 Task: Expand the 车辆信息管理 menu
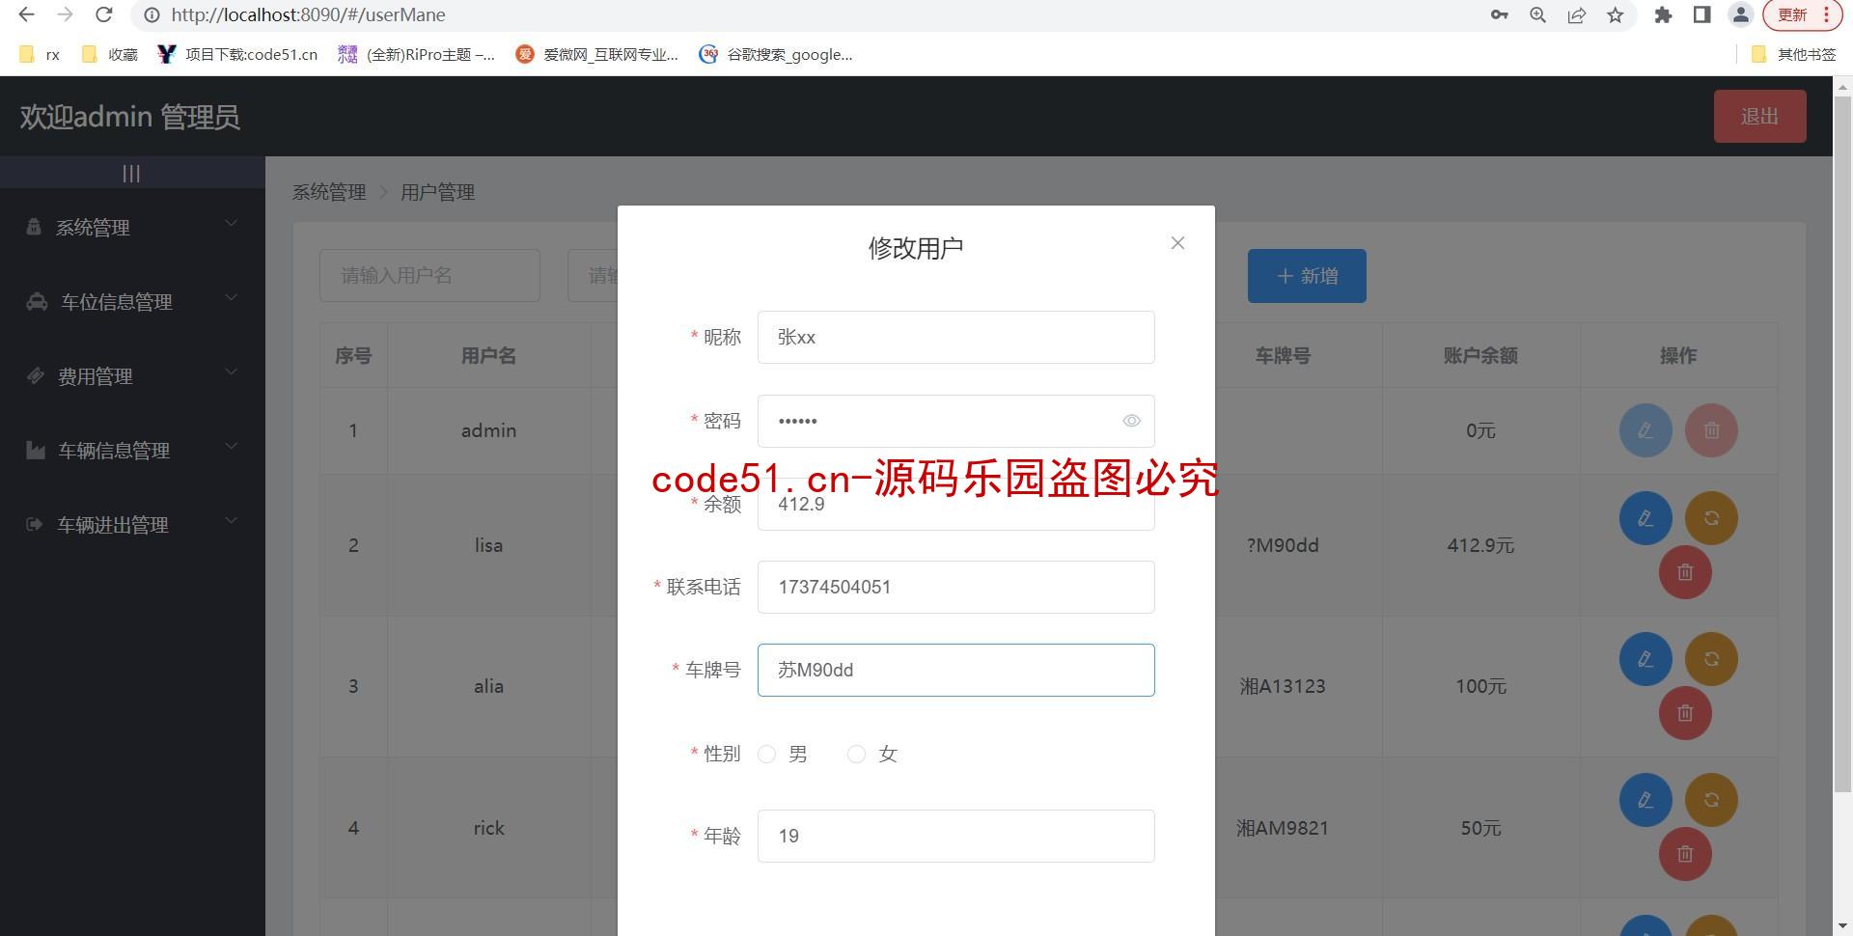(x=132, y=451)
